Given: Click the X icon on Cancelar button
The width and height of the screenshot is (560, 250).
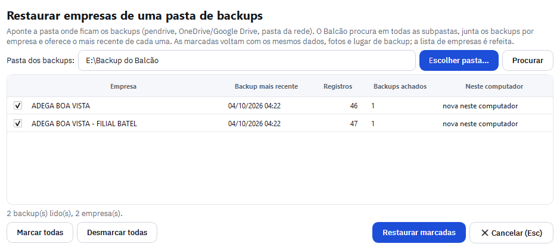Looking at the screenshot, I should [x=485, y=233].
